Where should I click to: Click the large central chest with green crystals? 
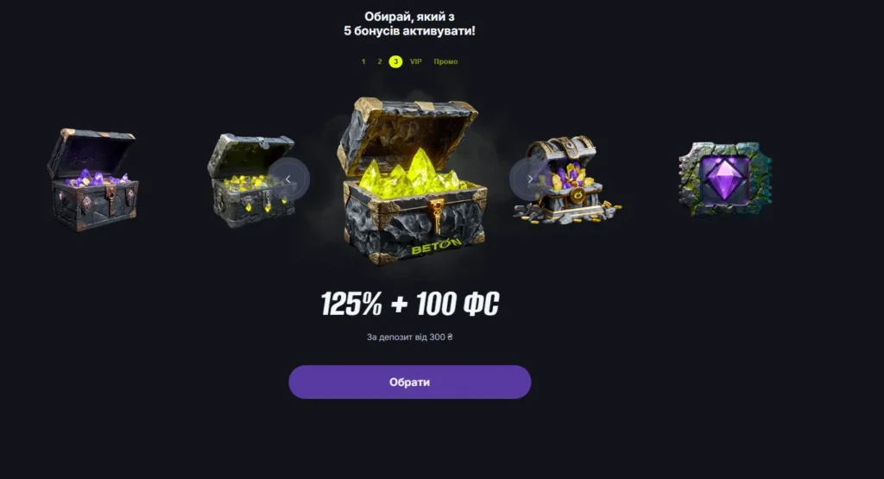tap(412, 180)
